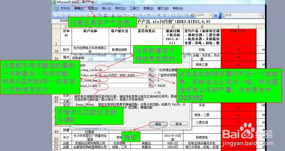
Task: Click the Insert Hyperlink icon
Action: 159,15
